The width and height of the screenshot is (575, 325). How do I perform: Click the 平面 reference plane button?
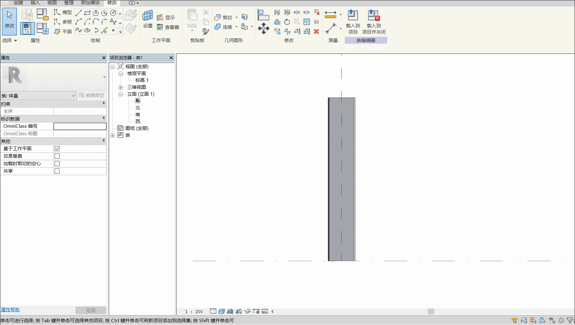63,31
